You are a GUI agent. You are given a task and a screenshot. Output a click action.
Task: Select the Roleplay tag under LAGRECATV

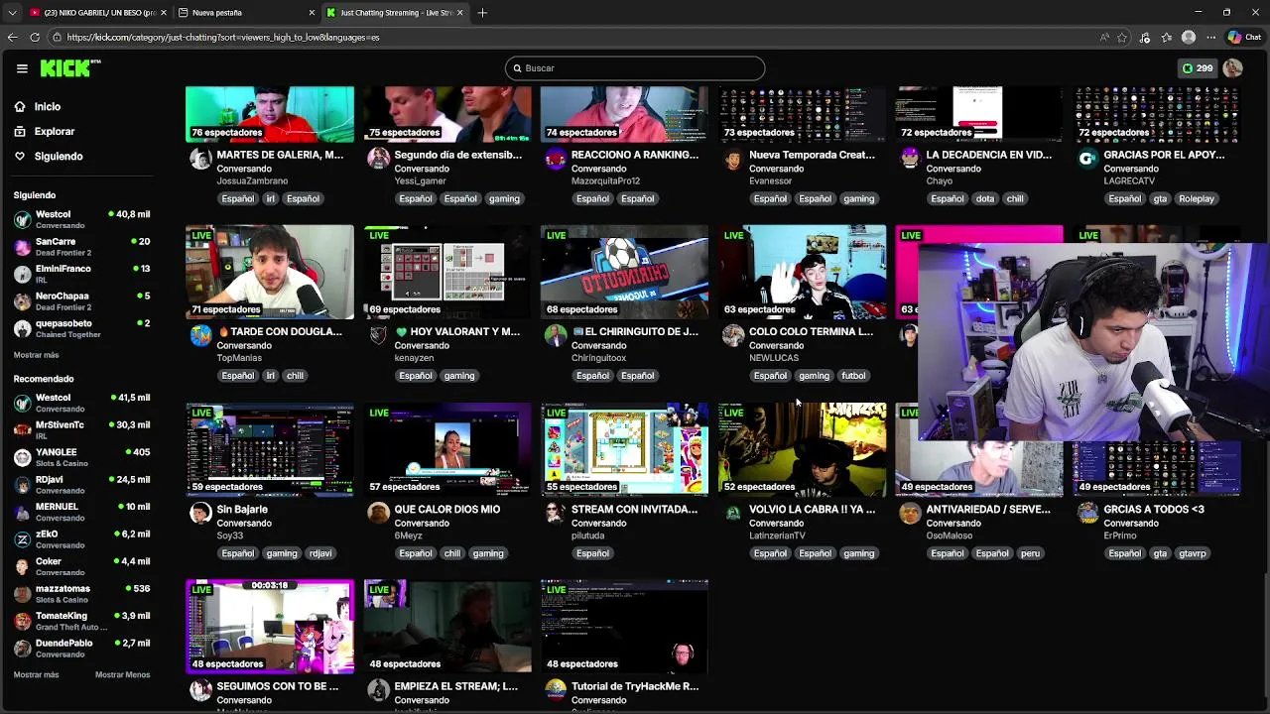[x=1196, y=198]
